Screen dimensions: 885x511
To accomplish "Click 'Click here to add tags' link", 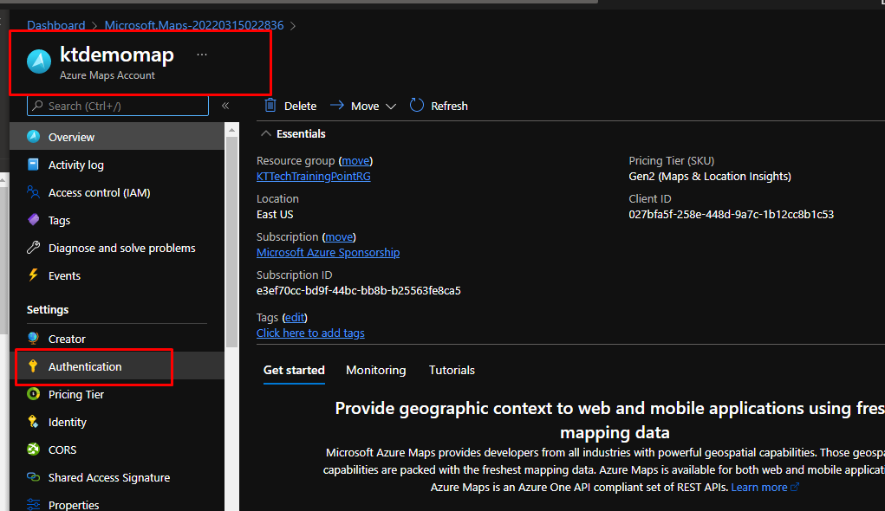I will pos(310,333).
